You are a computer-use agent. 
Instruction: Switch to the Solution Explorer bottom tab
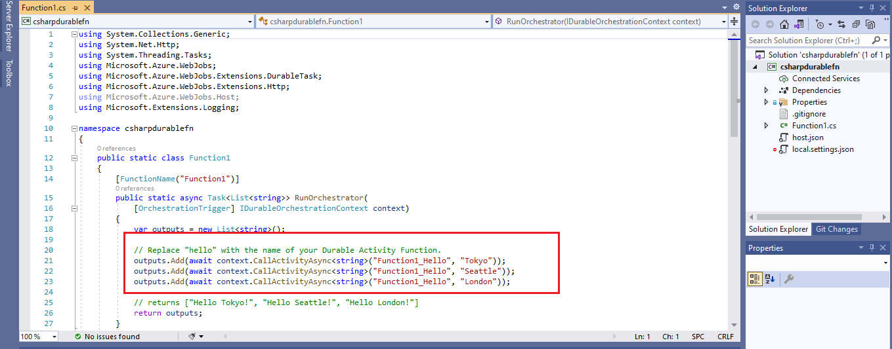[x=778, y=229]
